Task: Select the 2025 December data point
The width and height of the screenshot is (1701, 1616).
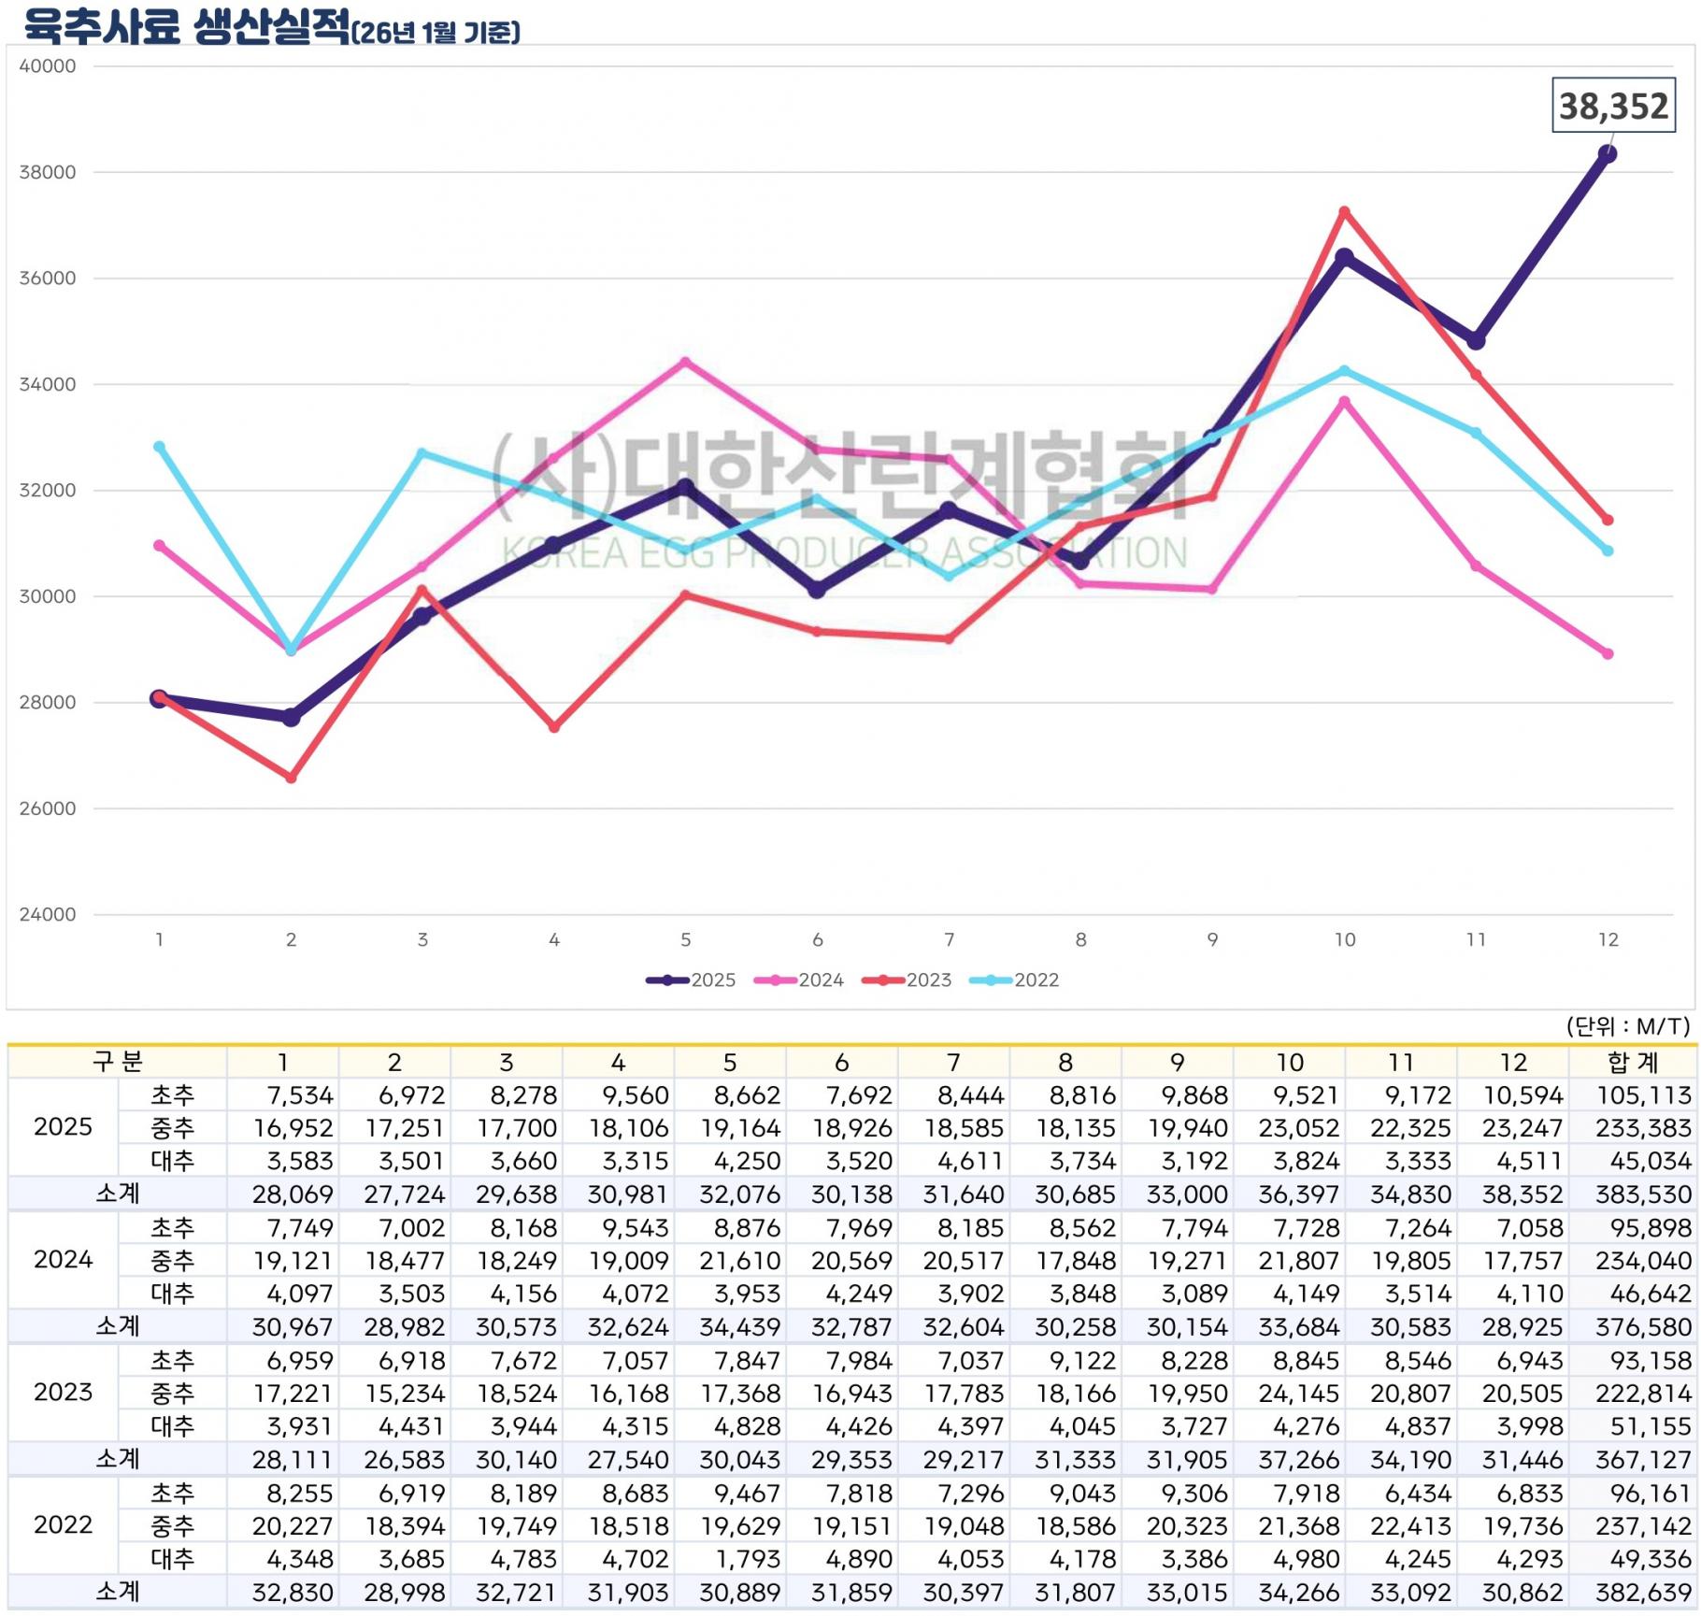Action: (x=1608, y=154)
